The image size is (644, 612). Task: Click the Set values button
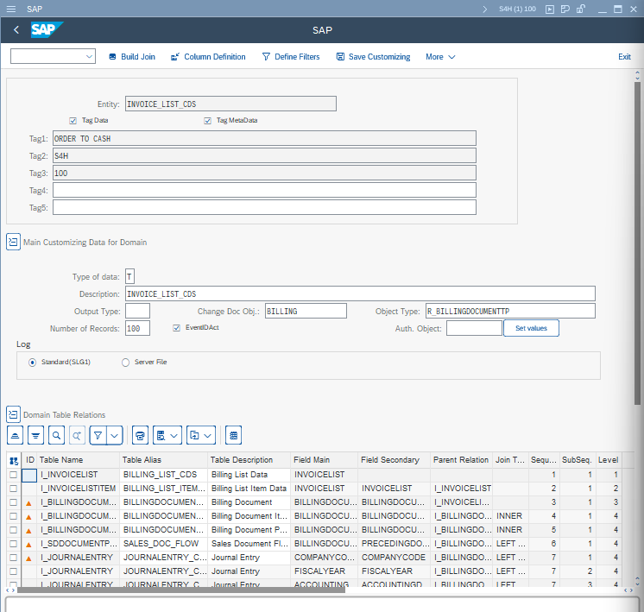[x=532, y=328]
